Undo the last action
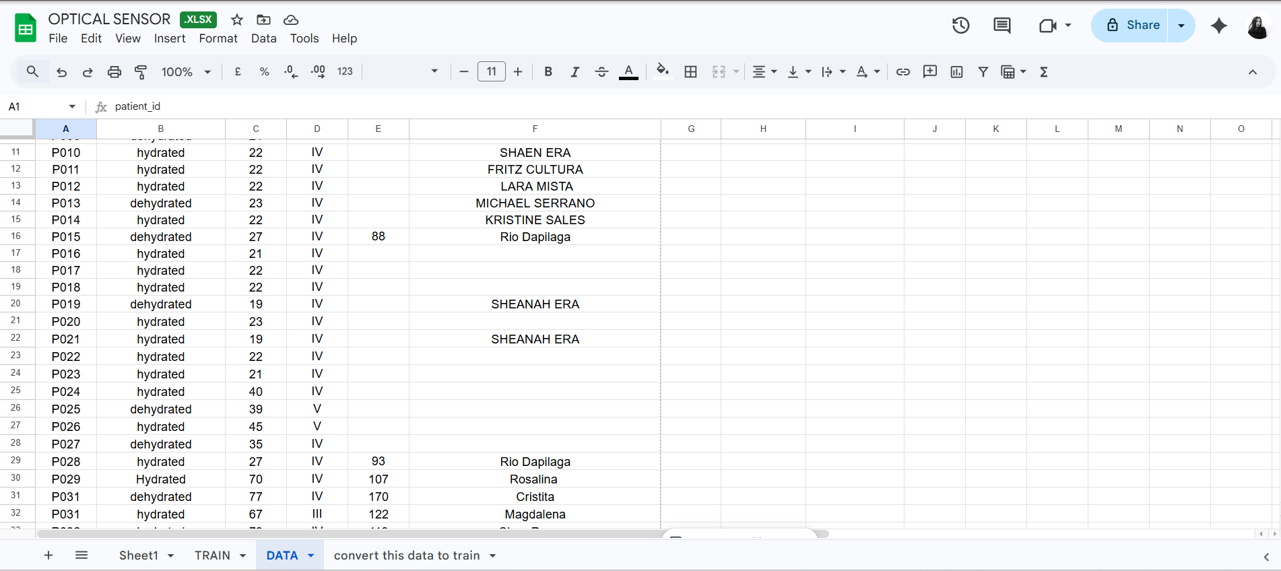Viewport: 1281px width, 571px height. [61, 72]
